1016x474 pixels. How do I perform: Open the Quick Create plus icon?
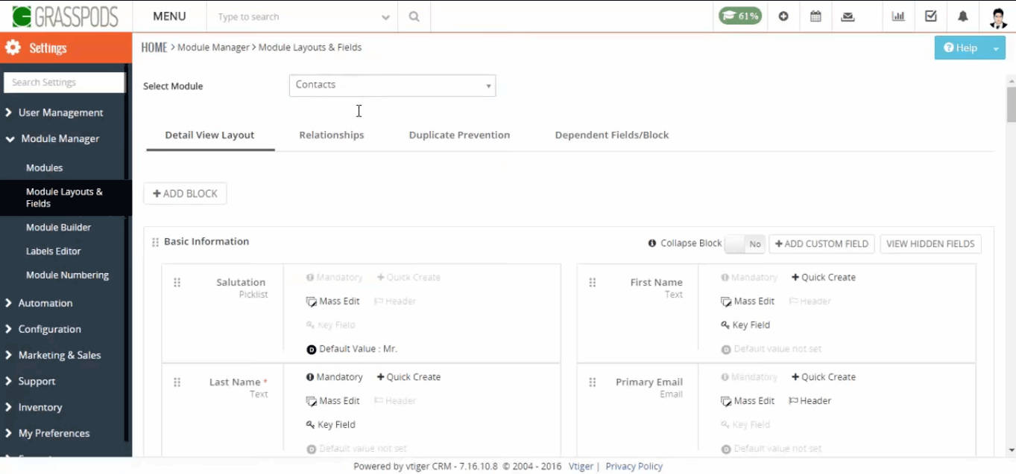pos(783,16)
